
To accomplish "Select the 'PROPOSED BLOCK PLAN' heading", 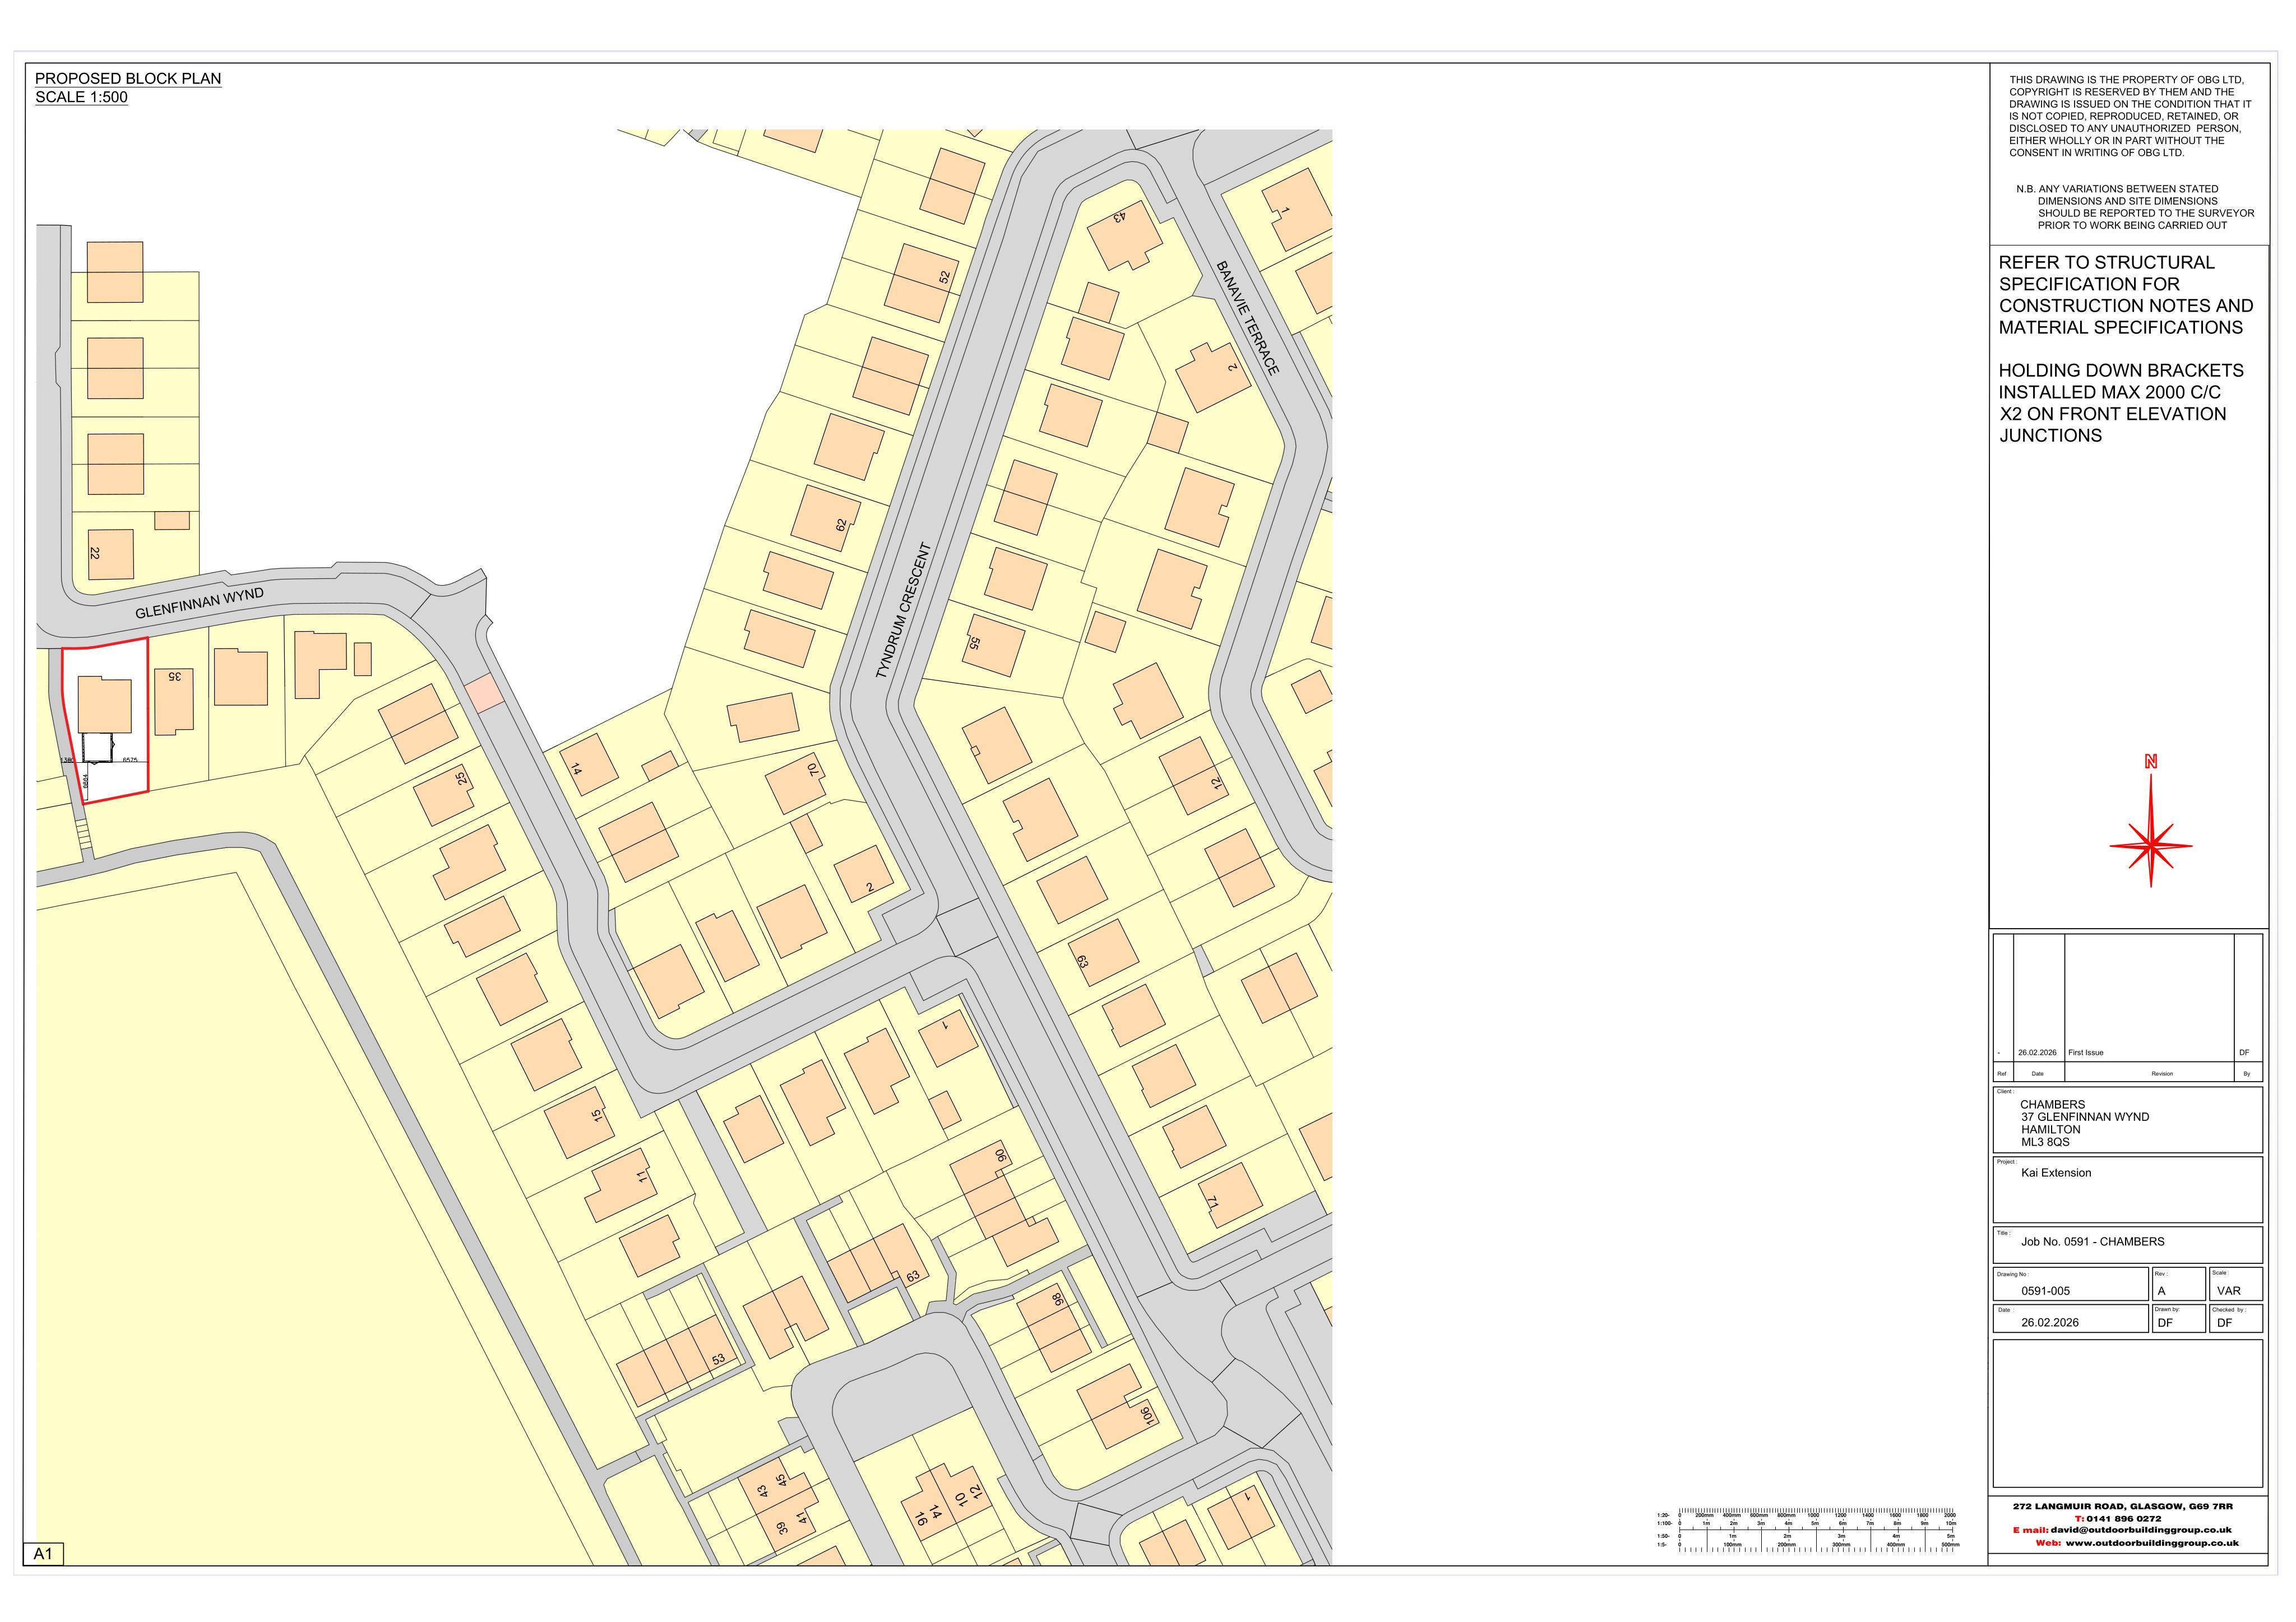I will tap(128, 78).
